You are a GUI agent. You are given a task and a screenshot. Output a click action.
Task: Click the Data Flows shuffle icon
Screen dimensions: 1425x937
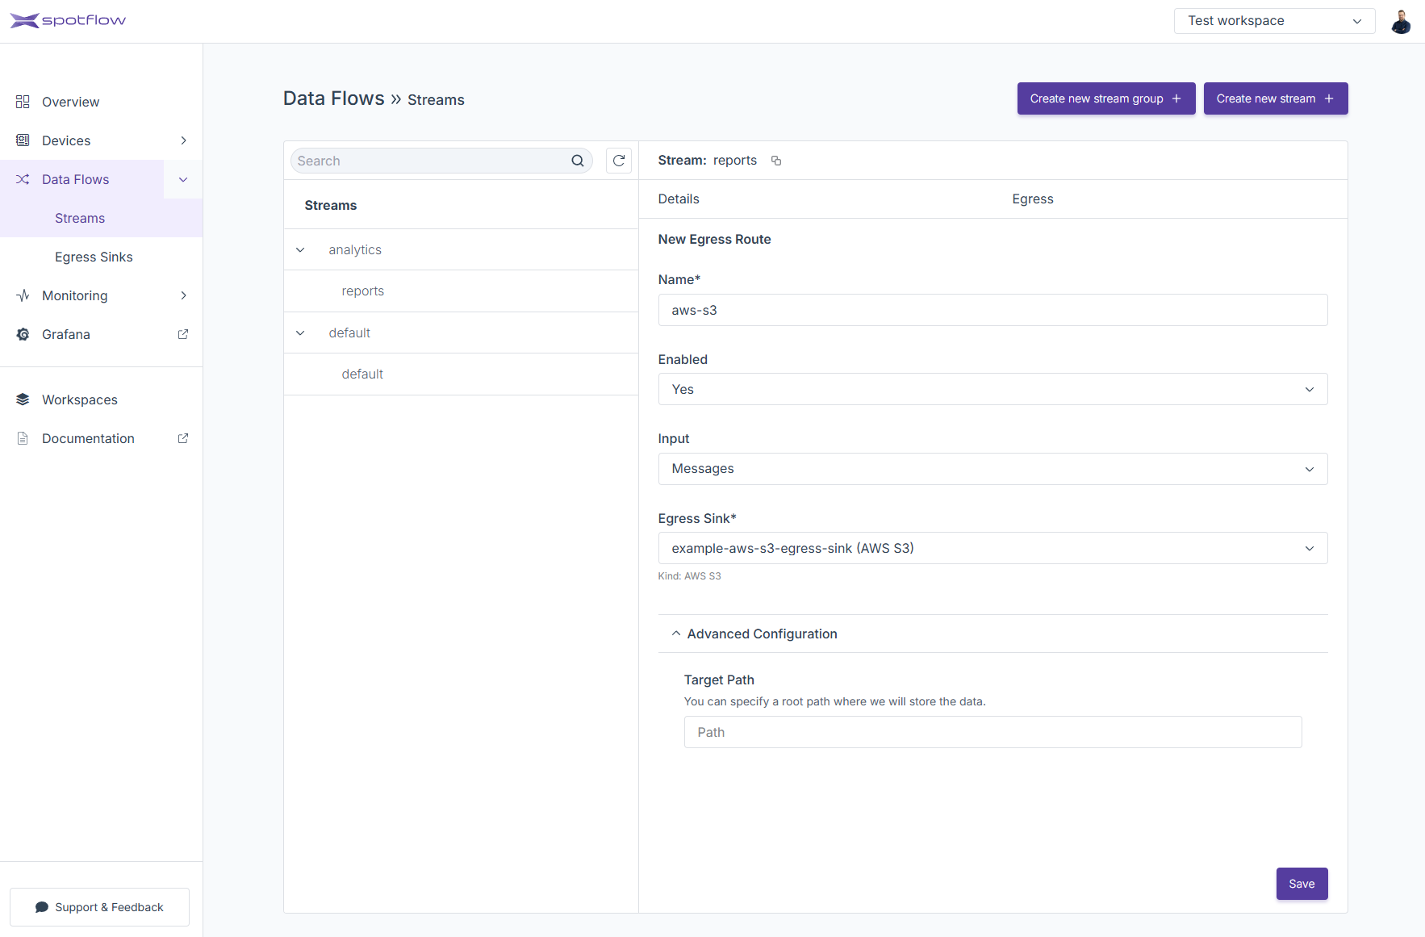pos(23,179)
